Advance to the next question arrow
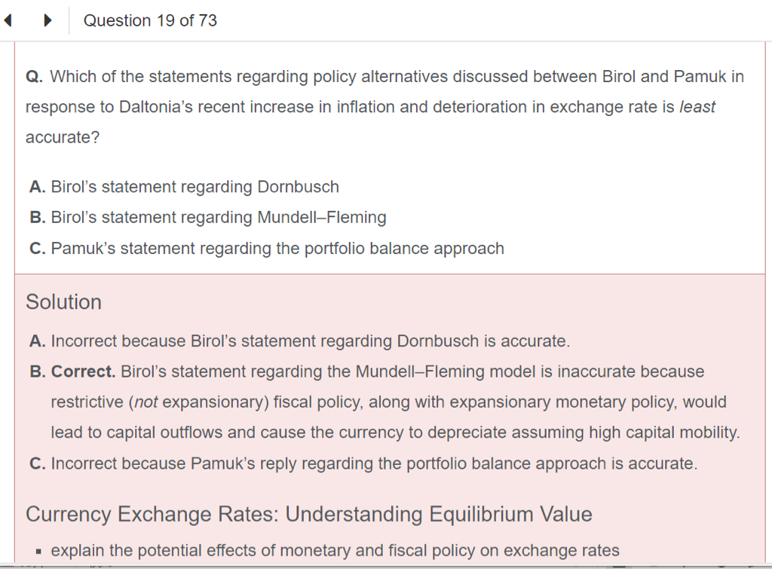The image size is (772, 569). (48, 21)
